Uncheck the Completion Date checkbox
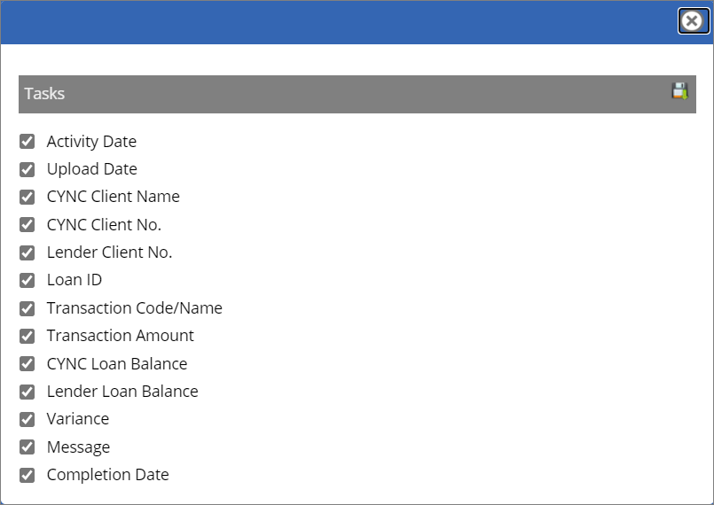This screenshot has width=714, height=505. (x=27, y=475)
